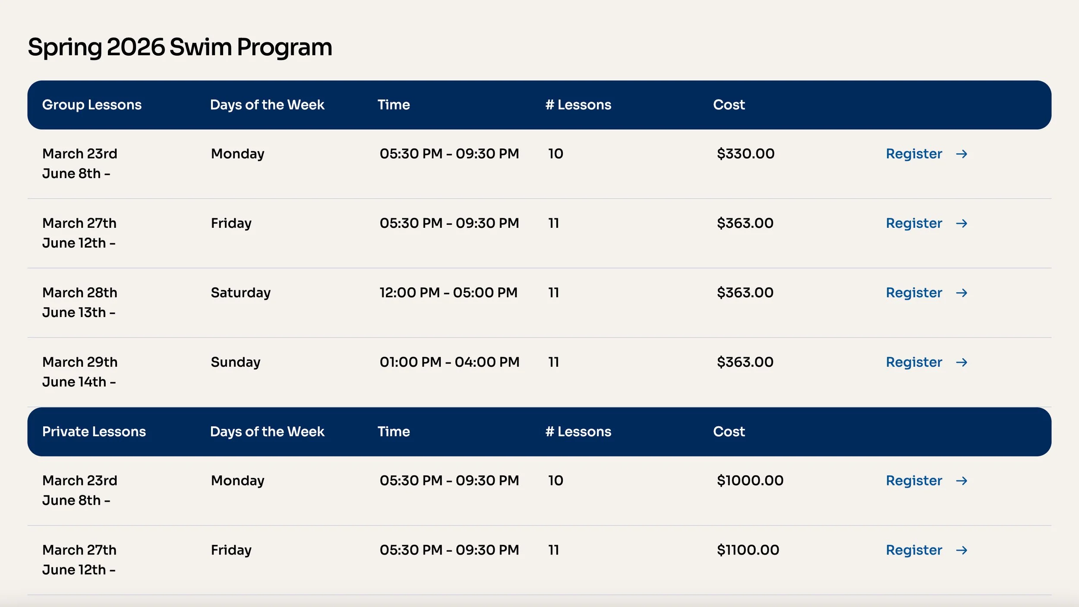This screenshot has width=1079, height=607.
Task: Click arrow icon for Saturday group lesson
Action: click(x=961, y=293)
